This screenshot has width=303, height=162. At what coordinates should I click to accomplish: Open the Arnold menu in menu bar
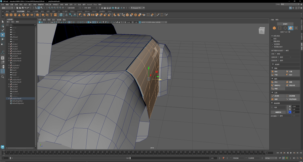point(89,5)
